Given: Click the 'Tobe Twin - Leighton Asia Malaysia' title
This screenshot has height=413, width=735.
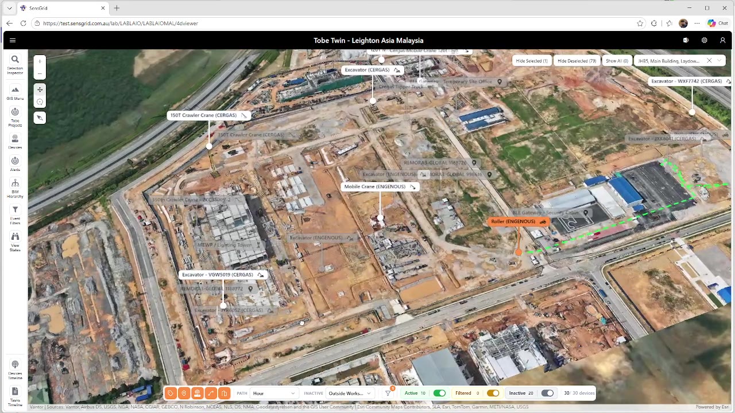Looking at the screenshot, I should [x=369, y=40].
